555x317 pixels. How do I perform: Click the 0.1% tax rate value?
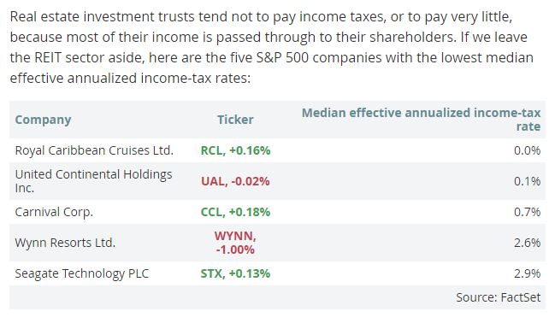pyautogui.click(x=527, y=181)
